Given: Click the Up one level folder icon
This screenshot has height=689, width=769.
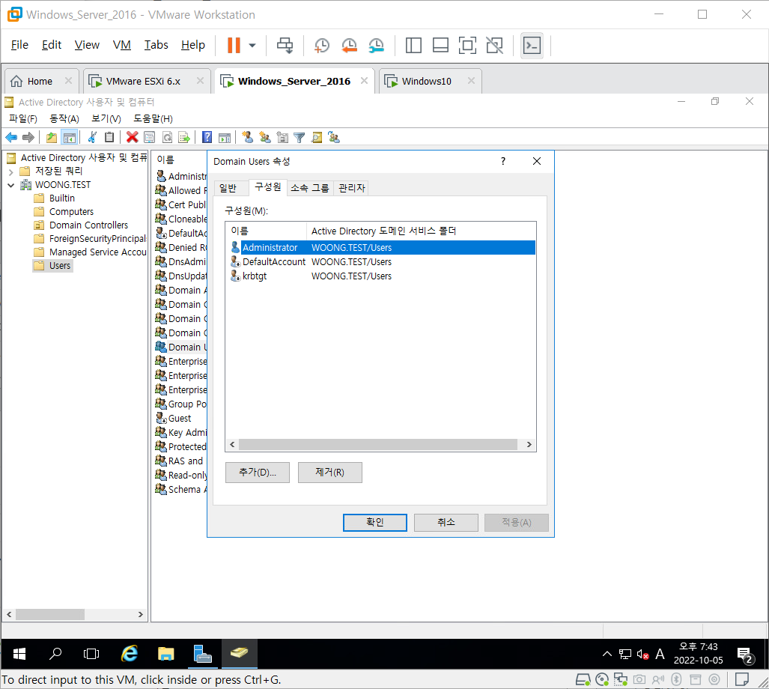Looking at the screenshot, I should point(52,138).
